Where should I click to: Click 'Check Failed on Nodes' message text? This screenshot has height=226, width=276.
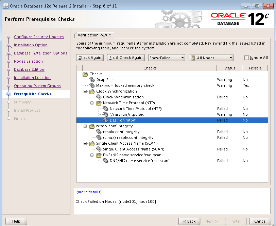click(116, 201)
